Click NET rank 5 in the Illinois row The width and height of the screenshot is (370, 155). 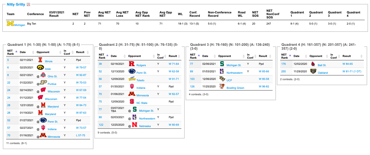point(8,60)
